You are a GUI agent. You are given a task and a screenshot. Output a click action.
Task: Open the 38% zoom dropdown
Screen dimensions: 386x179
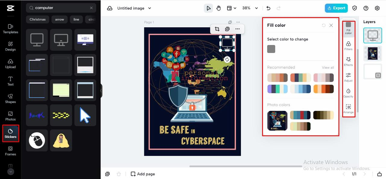pos(250,8)
